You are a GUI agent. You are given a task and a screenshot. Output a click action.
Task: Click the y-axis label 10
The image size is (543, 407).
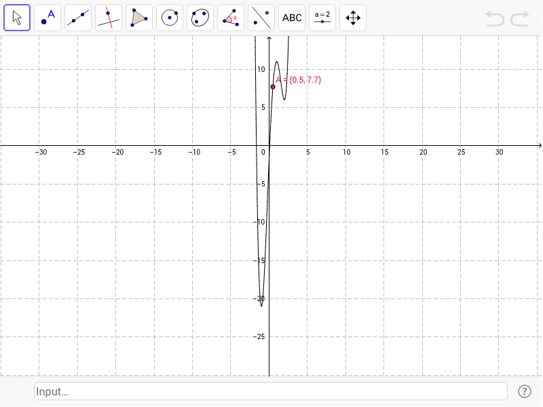261,69
